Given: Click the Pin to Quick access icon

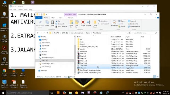Looking at the screenshot, I should (40, 22).
